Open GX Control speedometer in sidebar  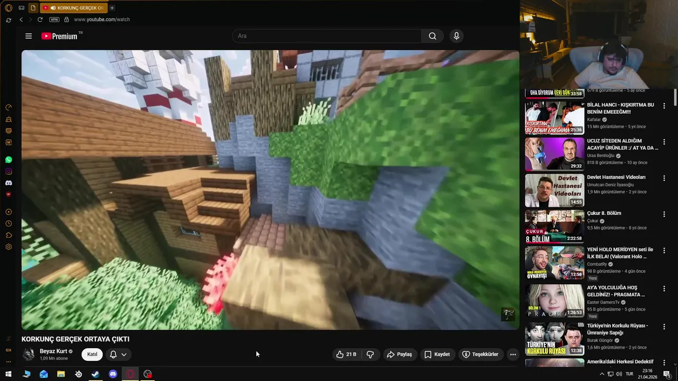[x=8, y=107]
